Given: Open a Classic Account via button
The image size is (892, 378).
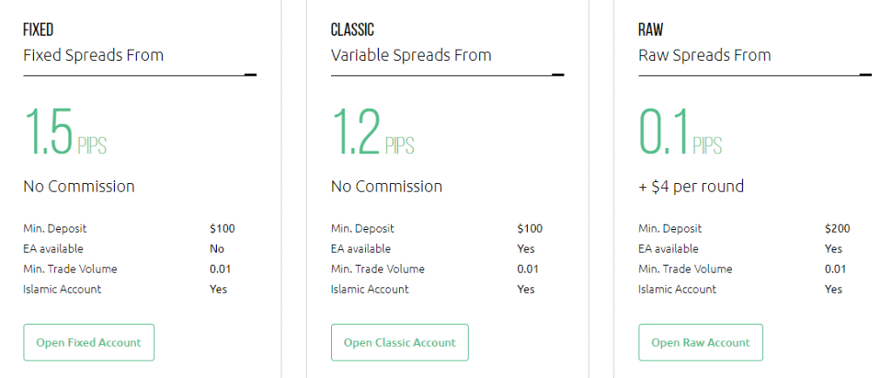Looking at the screenshot, I should tap(399, 342).
